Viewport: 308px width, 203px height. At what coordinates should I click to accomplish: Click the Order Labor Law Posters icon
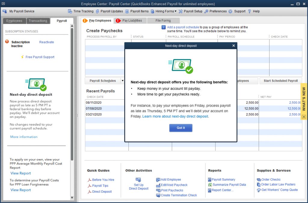tap(259, 185)
